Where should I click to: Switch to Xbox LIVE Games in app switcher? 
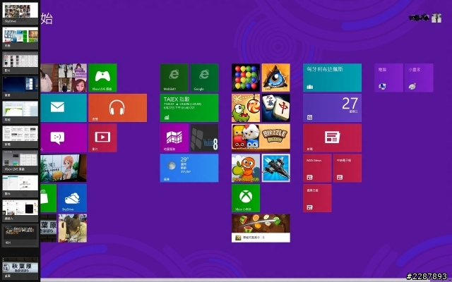pos(20,161)
